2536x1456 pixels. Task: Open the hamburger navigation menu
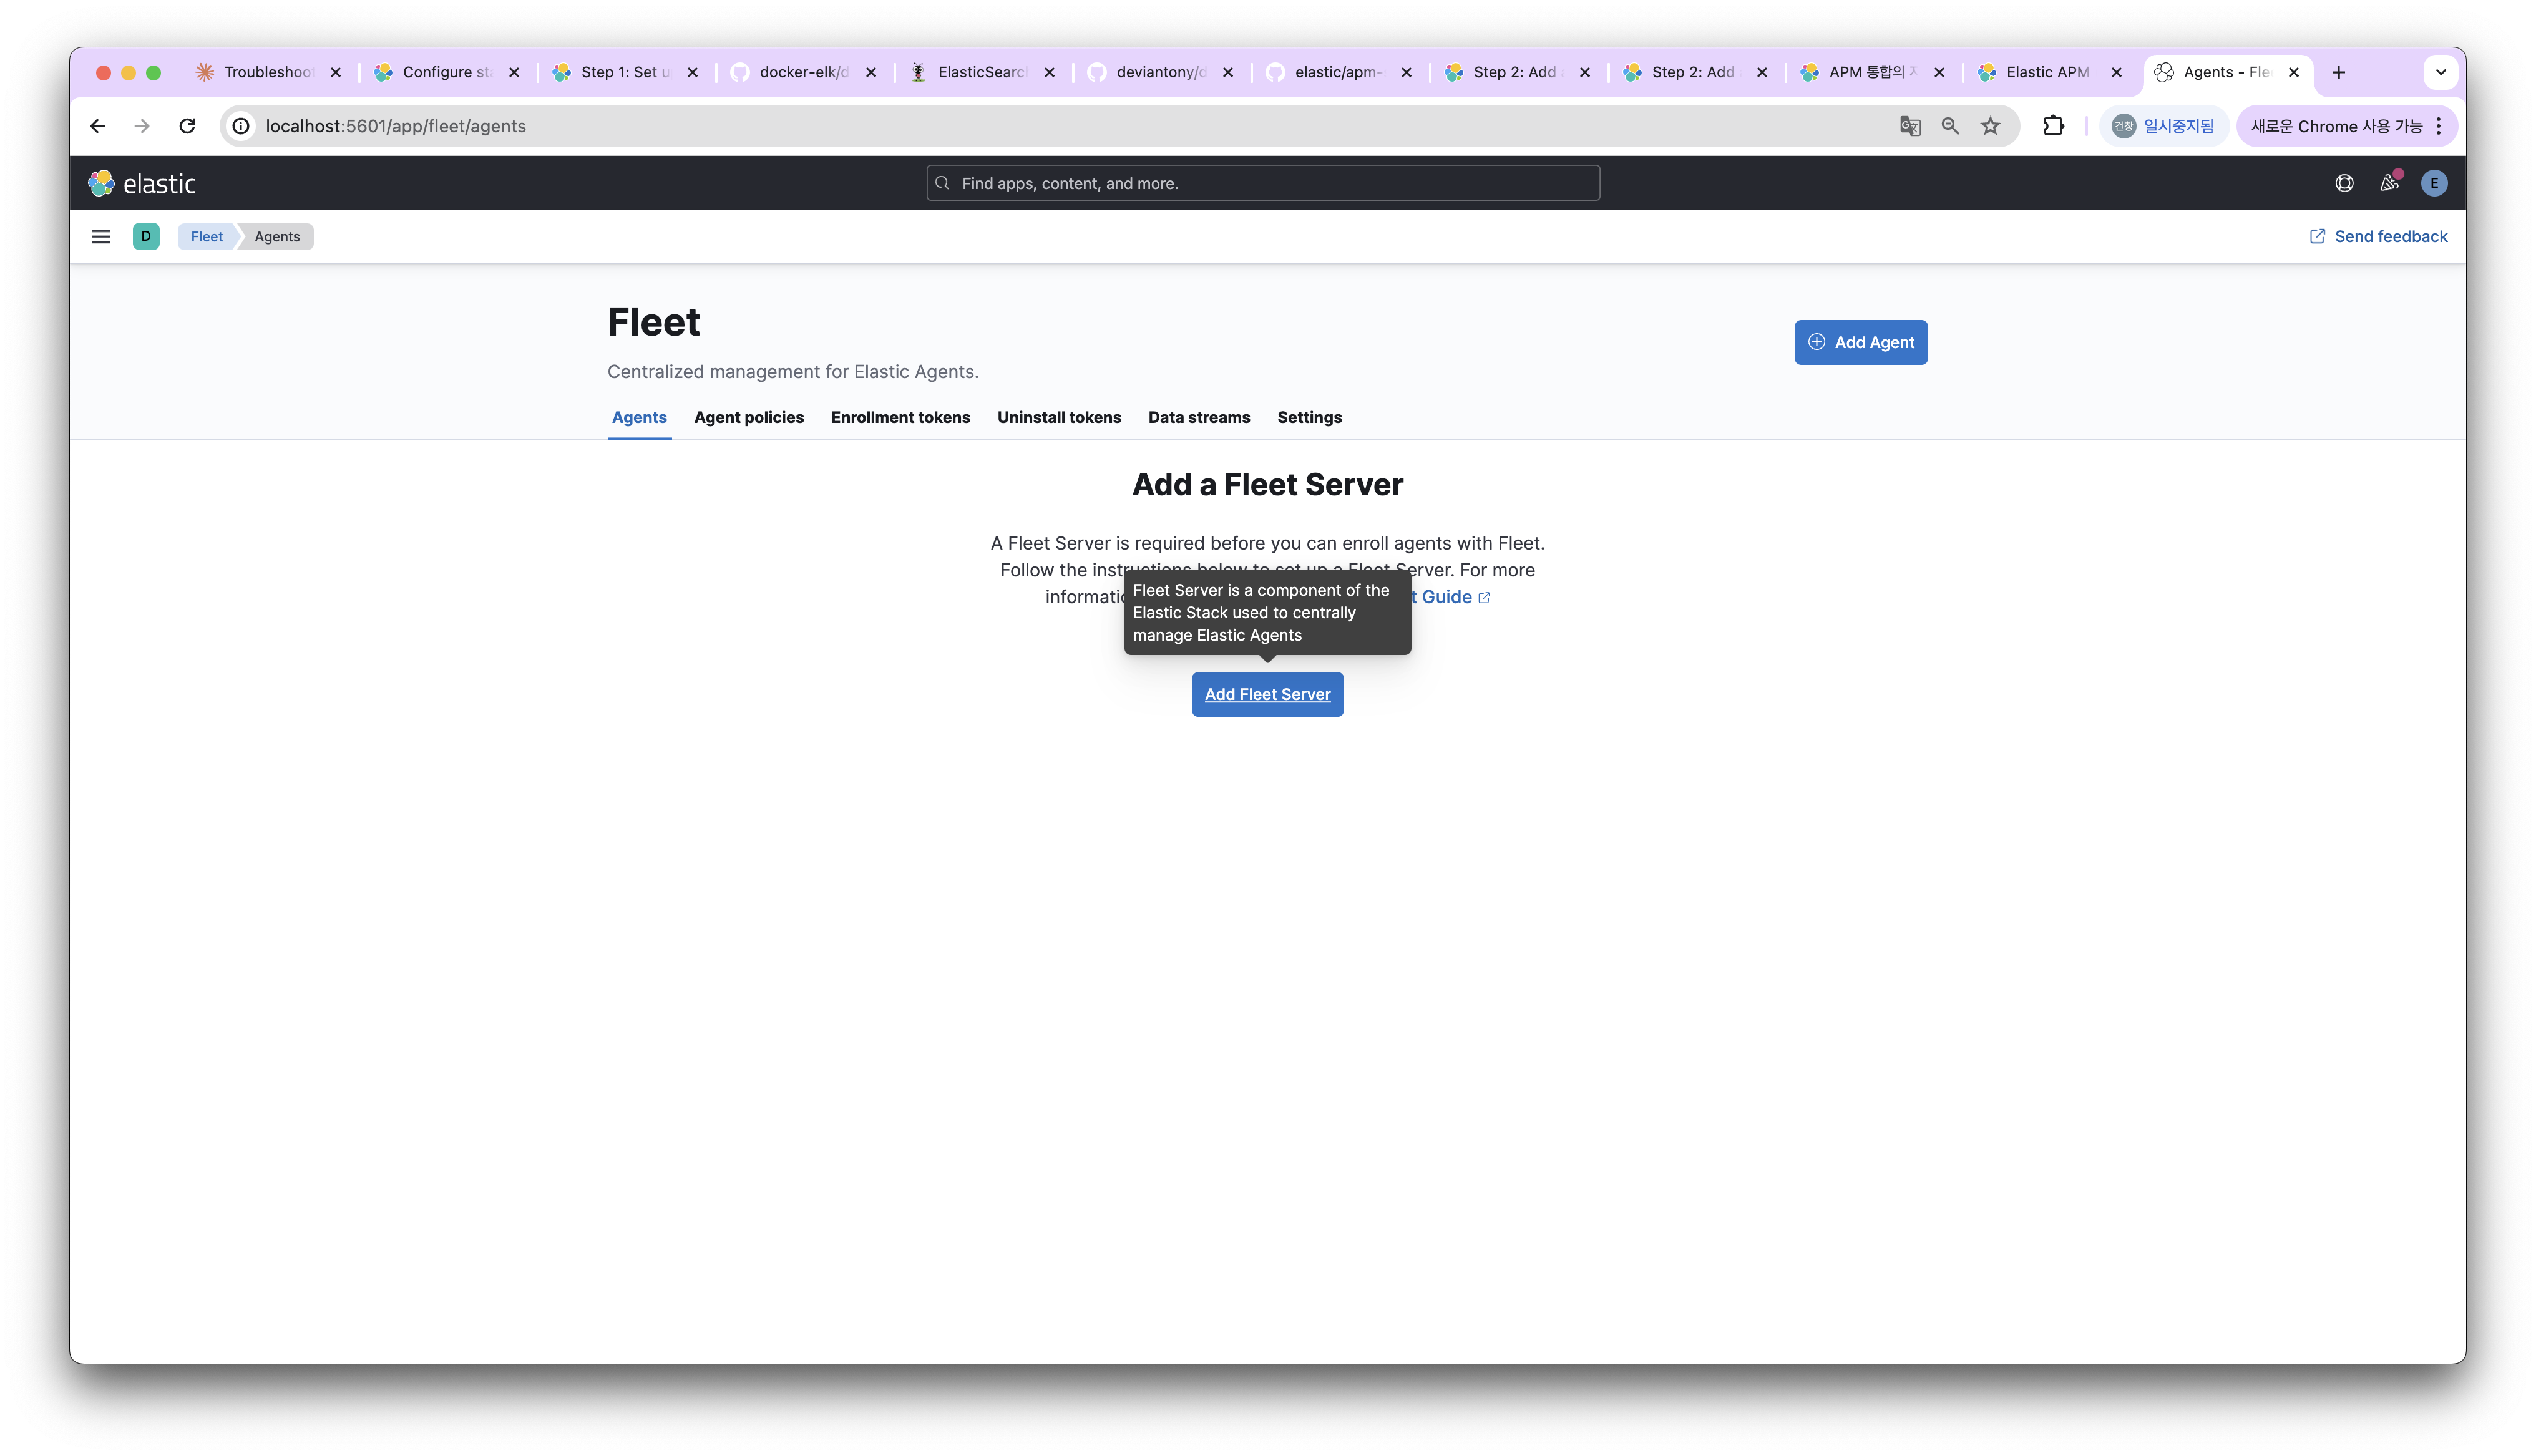pyautogui.click(x=101, y=237)
